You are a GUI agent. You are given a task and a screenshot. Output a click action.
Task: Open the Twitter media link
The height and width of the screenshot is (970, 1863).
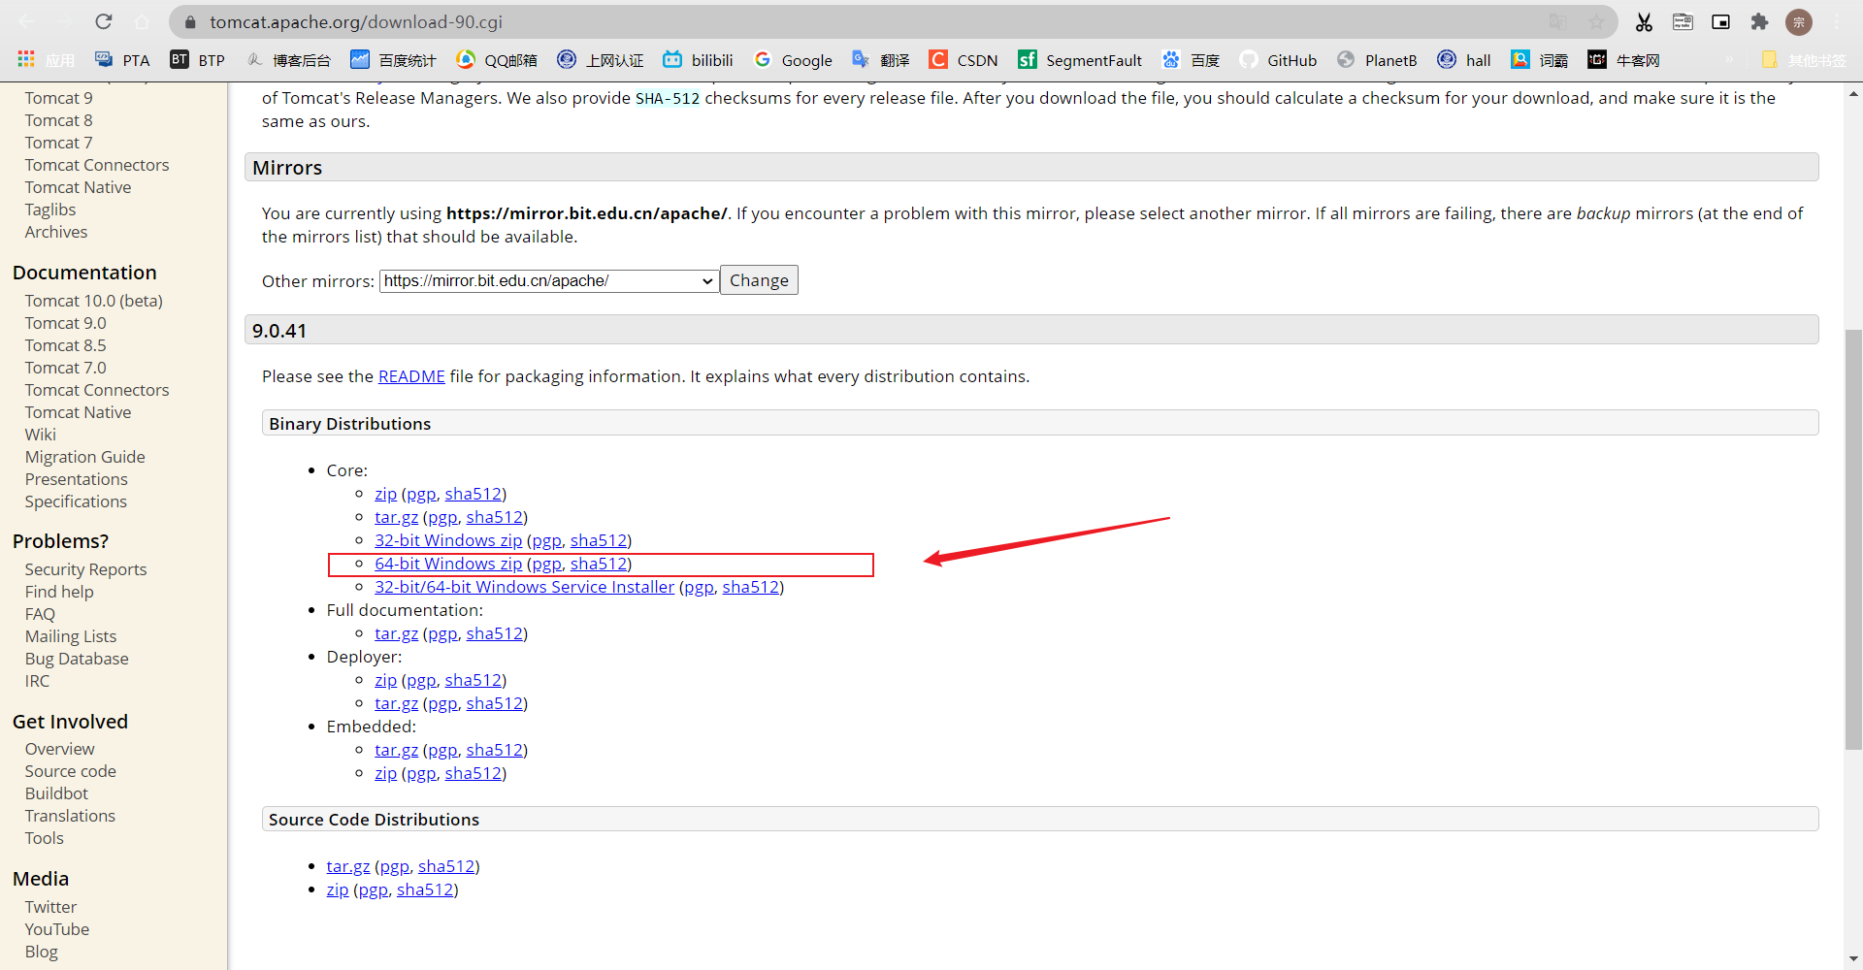point(50,907)
